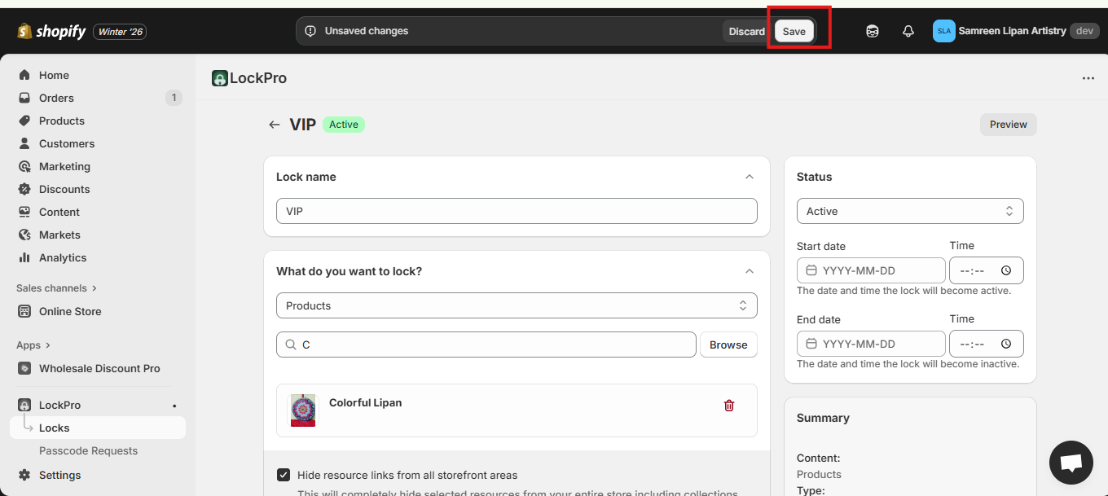Open the live chat bubble
Image resolution: width=1108 pixels, height=496 pixels.
pyautogui.click(x=1071, y=463)
